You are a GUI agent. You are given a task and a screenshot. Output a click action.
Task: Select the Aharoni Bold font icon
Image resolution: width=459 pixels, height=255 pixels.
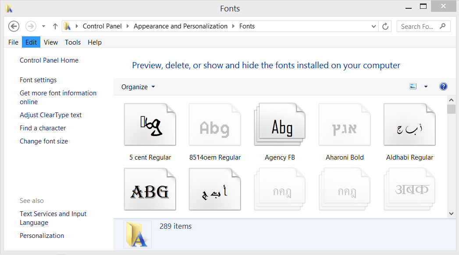click(345, 126)
